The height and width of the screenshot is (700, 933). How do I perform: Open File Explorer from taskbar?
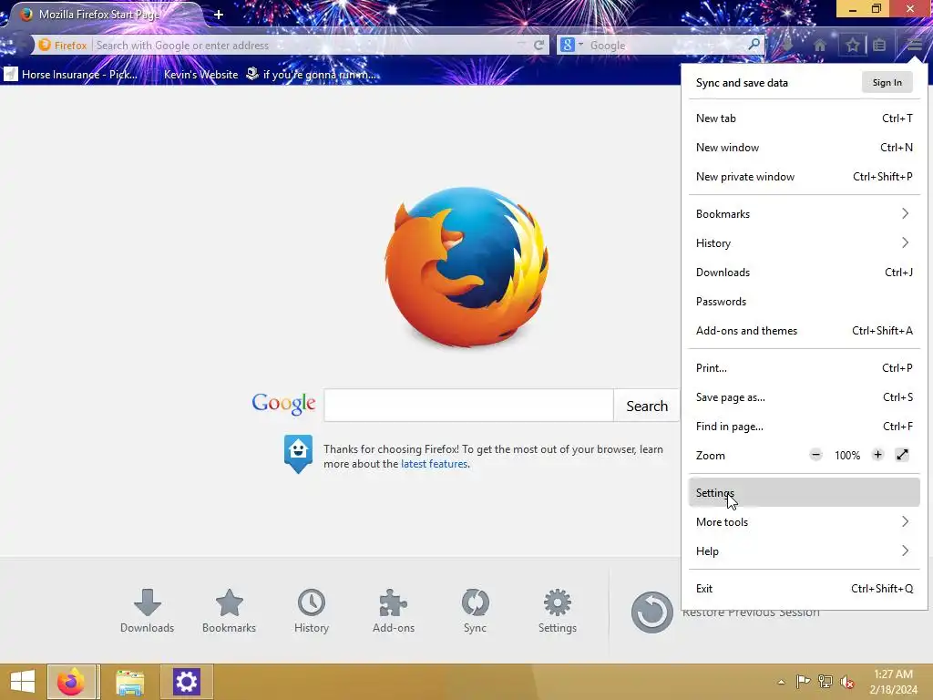pos(129,682)
